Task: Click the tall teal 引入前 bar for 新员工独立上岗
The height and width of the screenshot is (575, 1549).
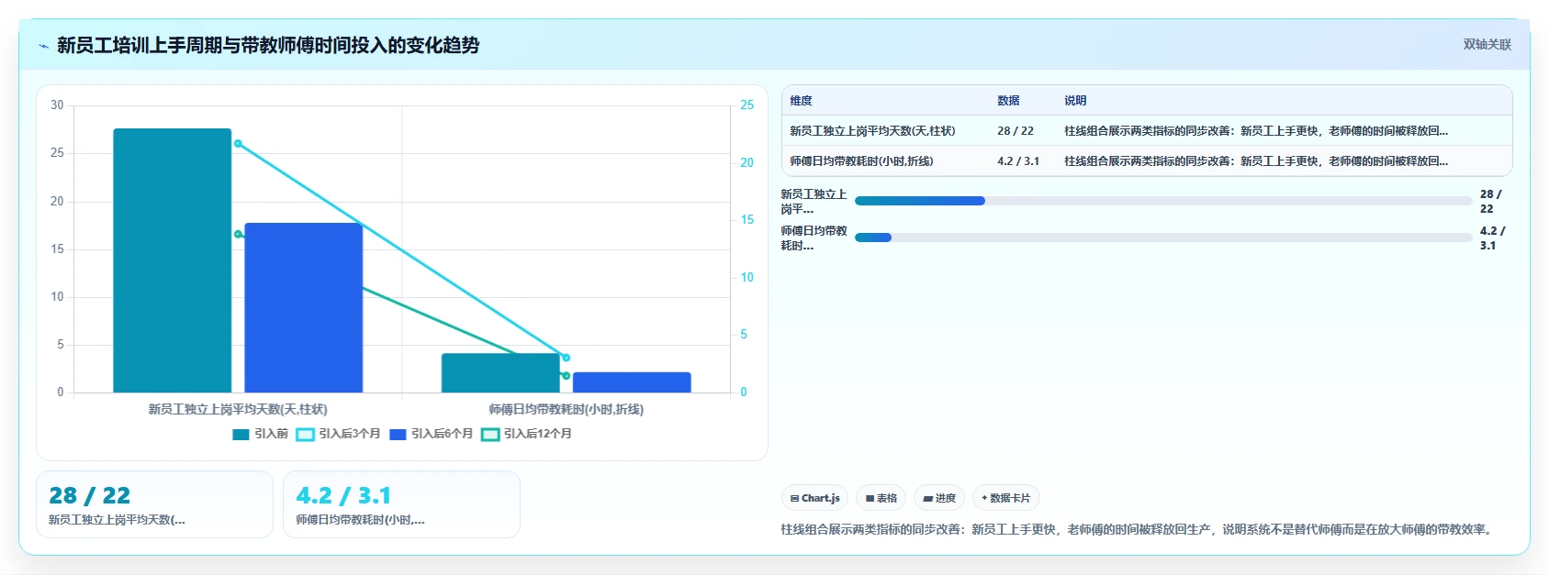Action: [173, 260]
